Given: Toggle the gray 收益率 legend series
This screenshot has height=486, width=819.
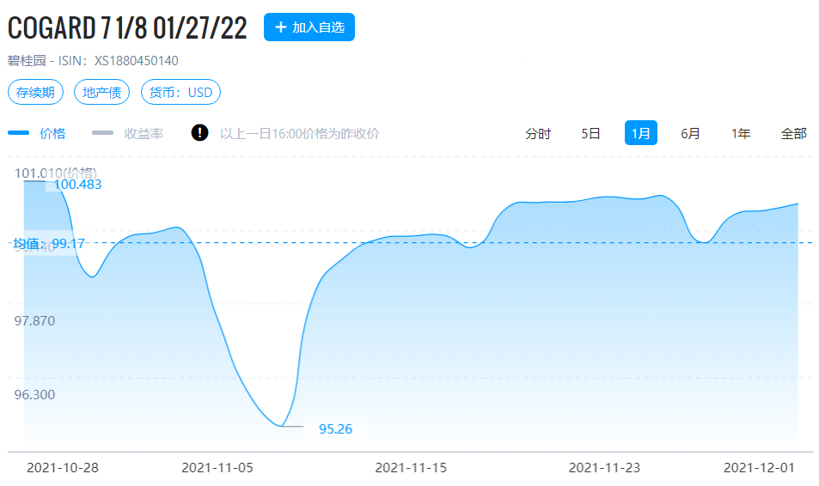Looking at the screenshot, I should point(128,133).
